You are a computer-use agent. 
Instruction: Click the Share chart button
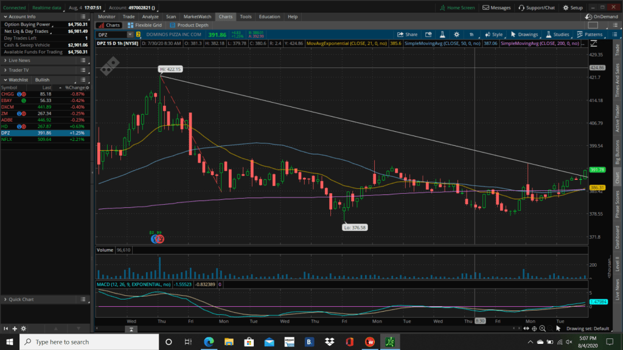pyautogui.click(x=408, y=35)
